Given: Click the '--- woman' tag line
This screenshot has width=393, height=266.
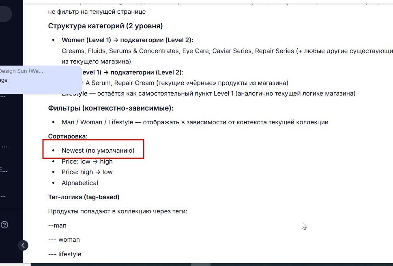Looking at the screenshot, I should point(64,240).
